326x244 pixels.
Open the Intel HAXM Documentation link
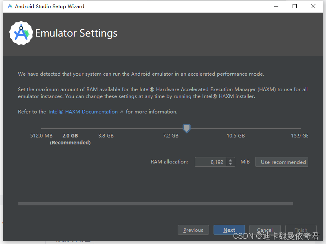[x=83, y=112]
